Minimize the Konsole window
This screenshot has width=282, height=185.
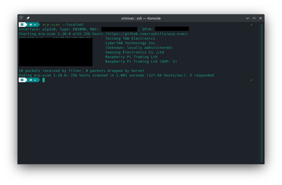pos(248,18)
